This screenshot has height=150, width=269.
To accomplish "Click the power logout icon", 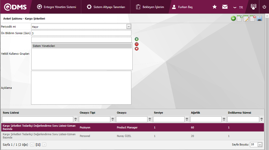I will 264,7.
